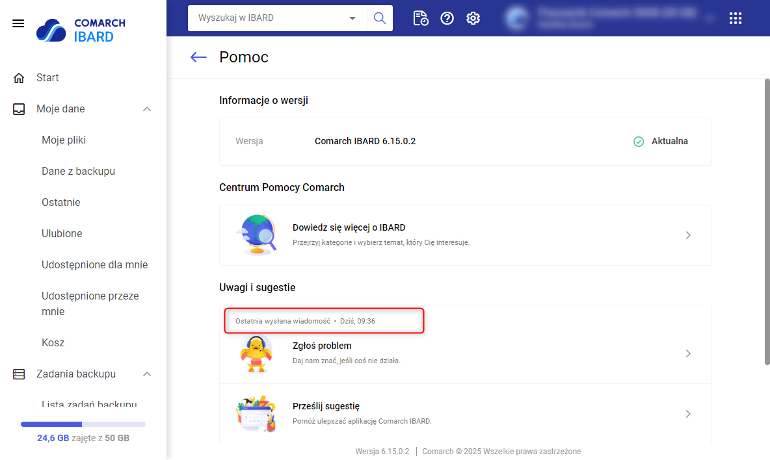Open Udostępnione dla mnie
The width and height of the screenshot is (770, 460).
(x=95, y=265)
